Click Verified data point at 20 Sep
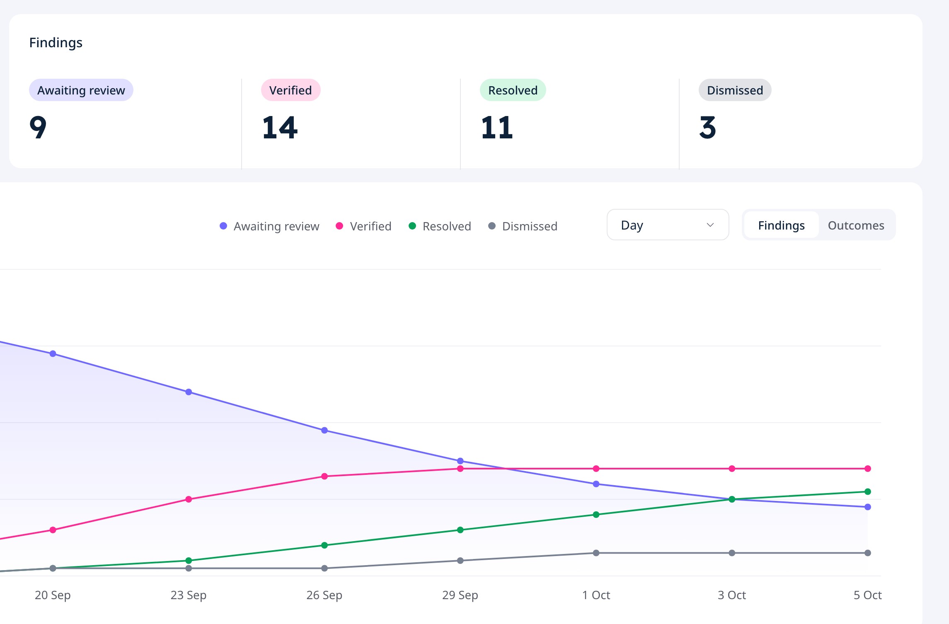Screen dimensions: 949x624 click(x=53, y=530)
